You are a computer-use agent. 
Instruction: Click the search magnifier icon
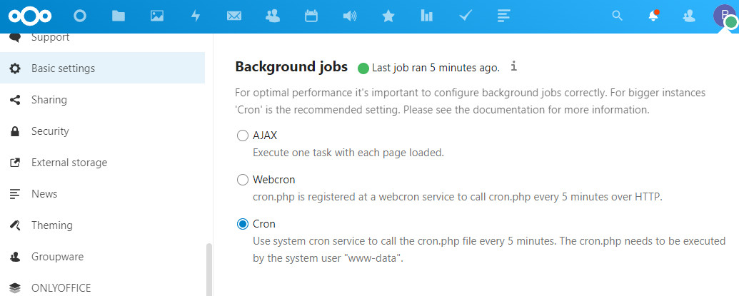coord(618,16)
